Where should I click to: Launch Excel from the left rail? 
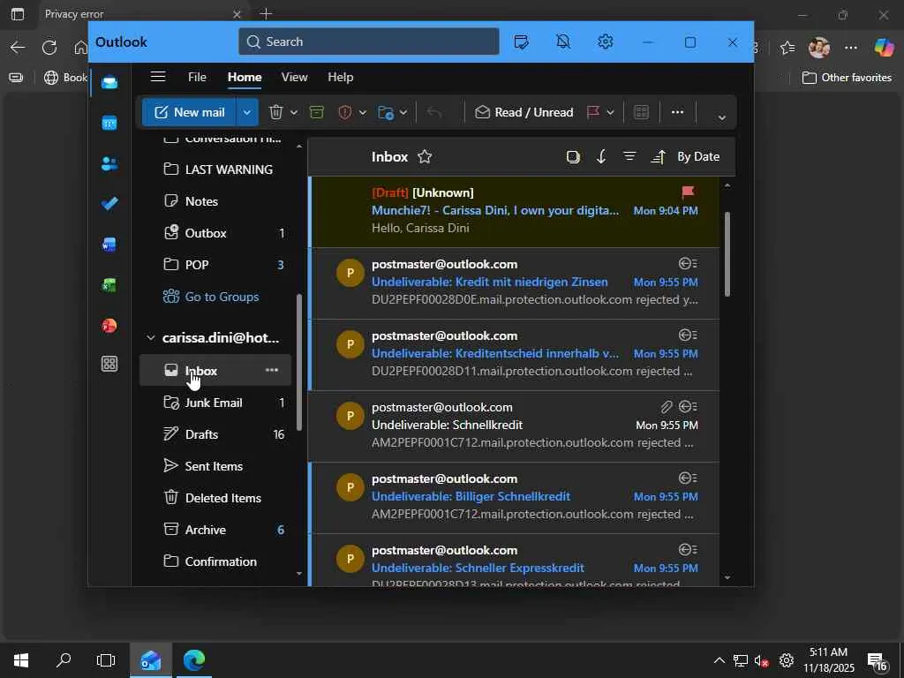click(109, 285)
